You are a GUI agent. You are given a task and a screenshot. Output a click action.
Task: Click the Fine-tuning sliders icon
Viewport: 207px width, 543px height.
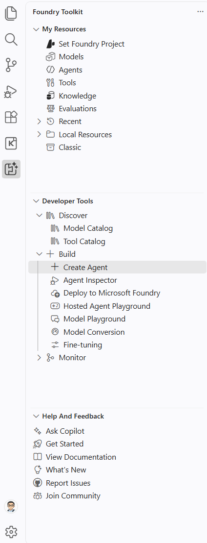pyautogui.click(x=55, y=345)
